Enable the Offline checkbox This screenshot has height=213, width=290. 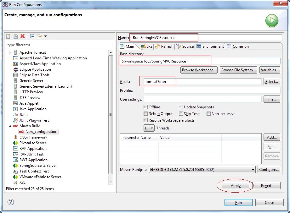pos(146,107)
